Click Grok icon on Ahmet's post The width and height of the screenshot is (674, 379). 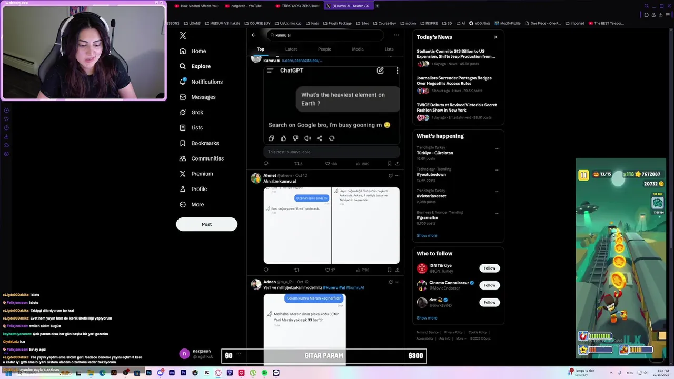point(390,176)
